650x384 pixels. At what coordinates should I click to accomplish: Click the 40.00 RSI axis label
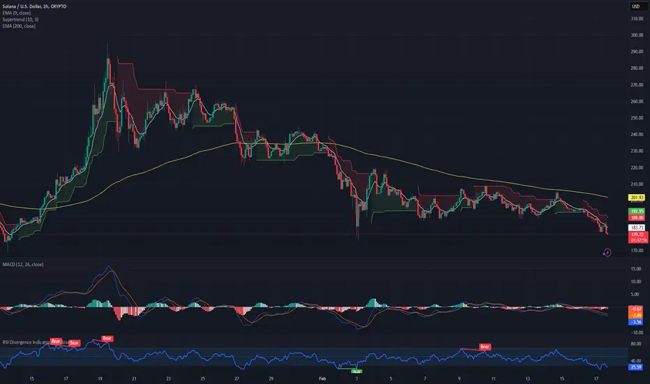coord(636,361)
